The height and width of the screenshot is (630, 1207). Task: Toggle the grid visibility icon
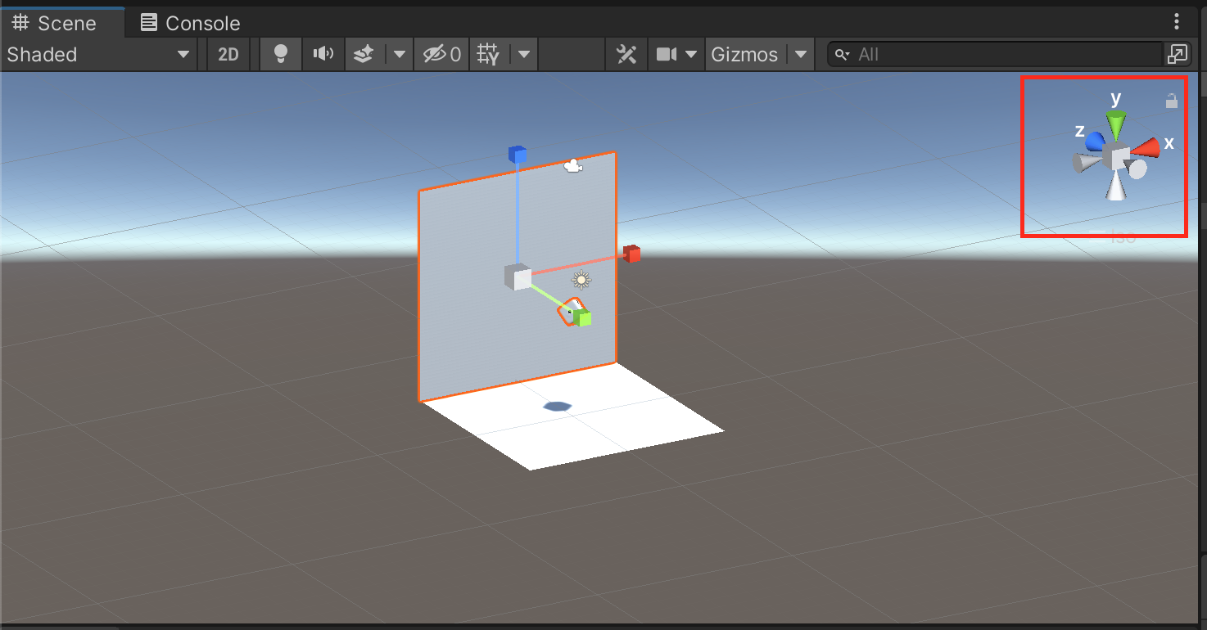click(489, 55)
